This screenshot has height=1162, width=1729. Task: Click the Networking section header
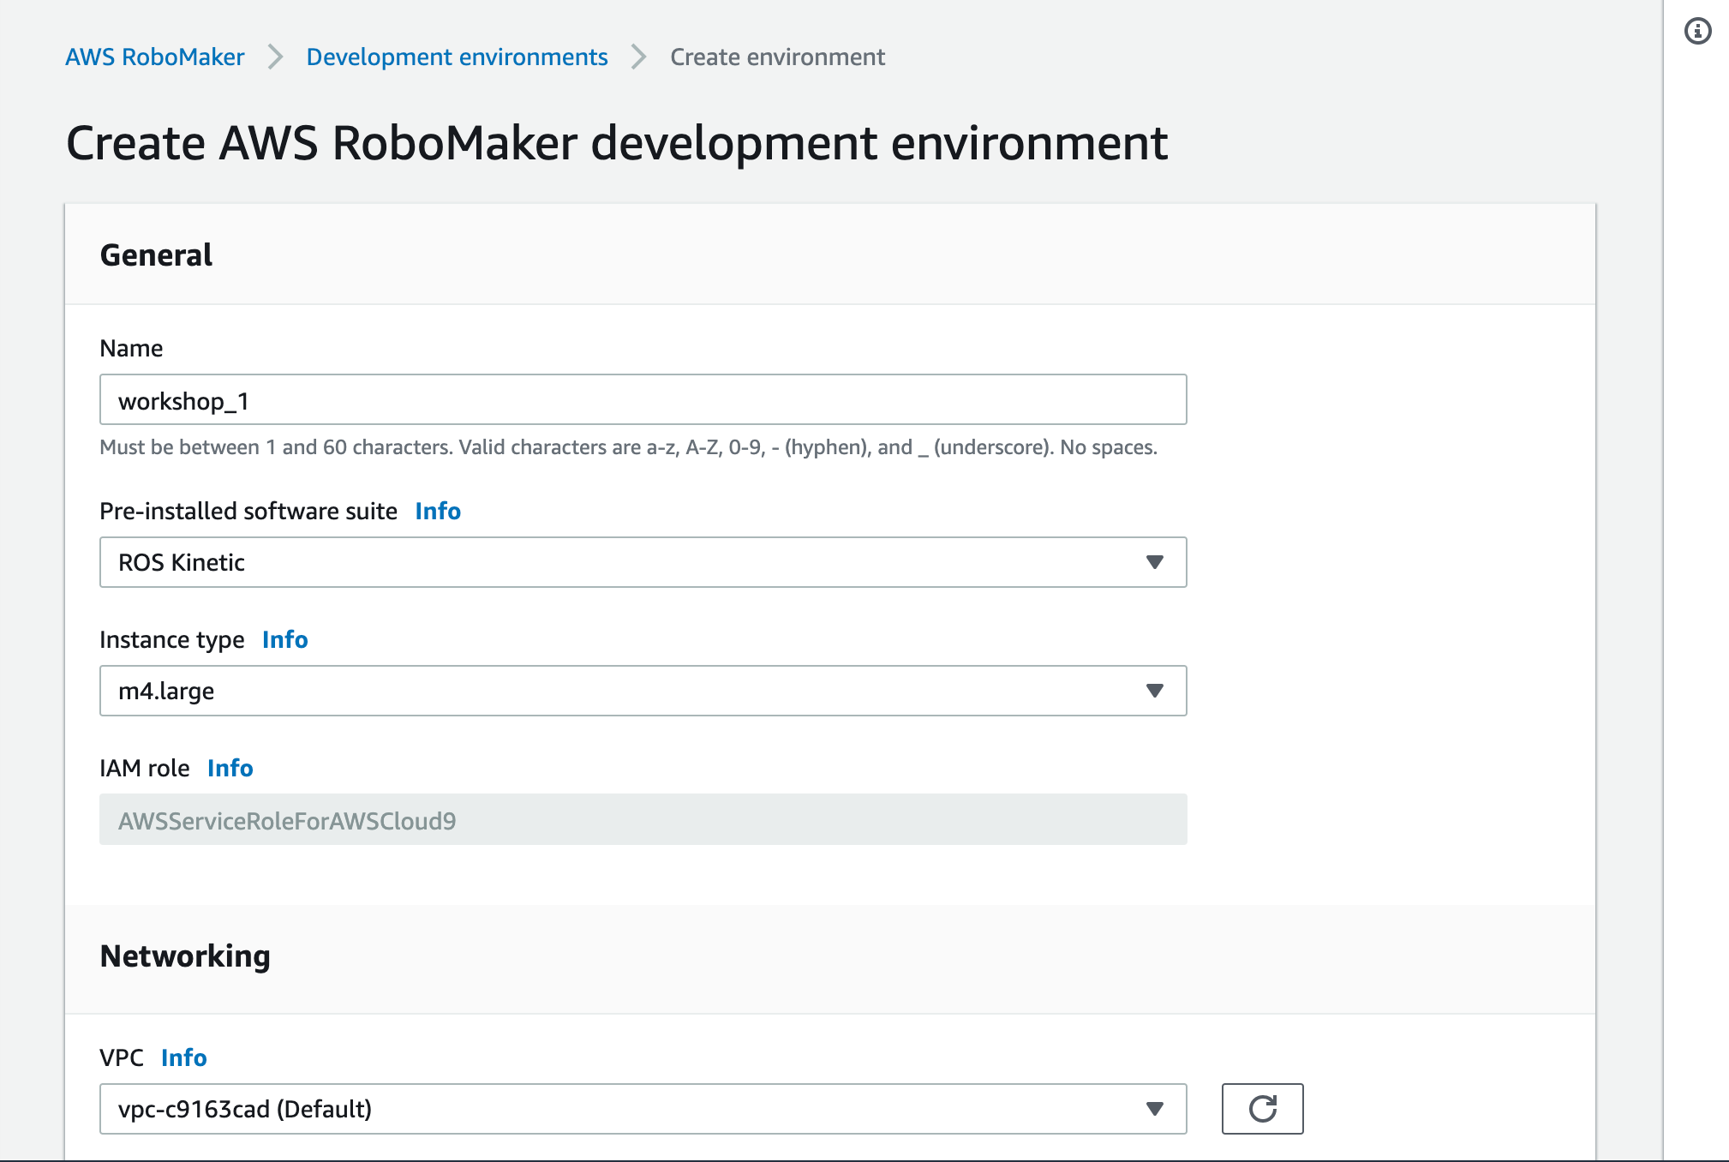click(184, 956)
